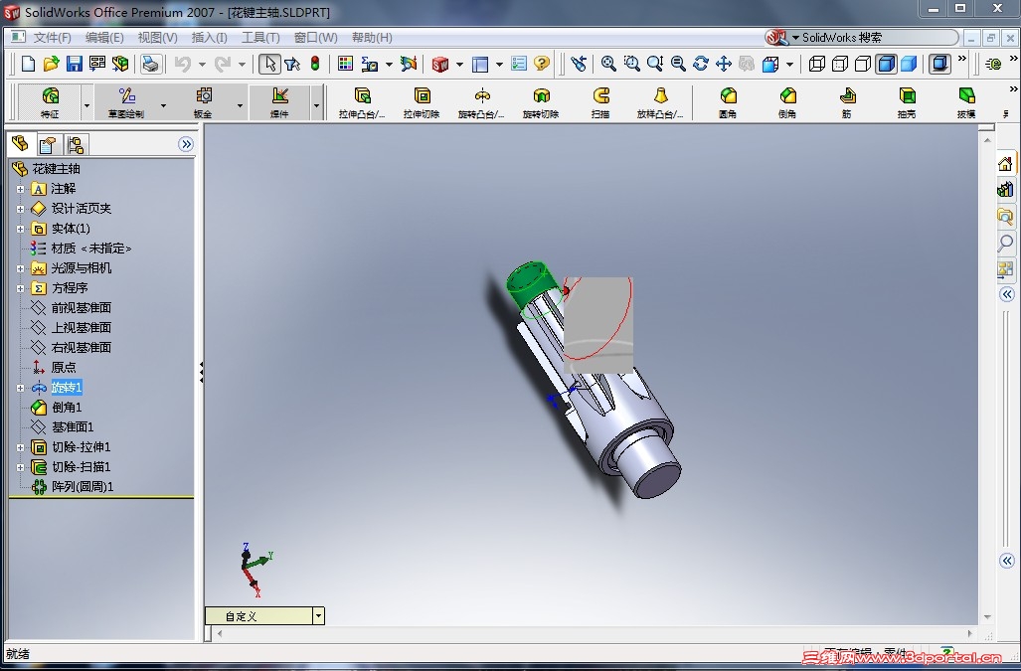
Task: Expand the 旋转1 feature node
Action: pyautogui.click(x=20, y=388)
